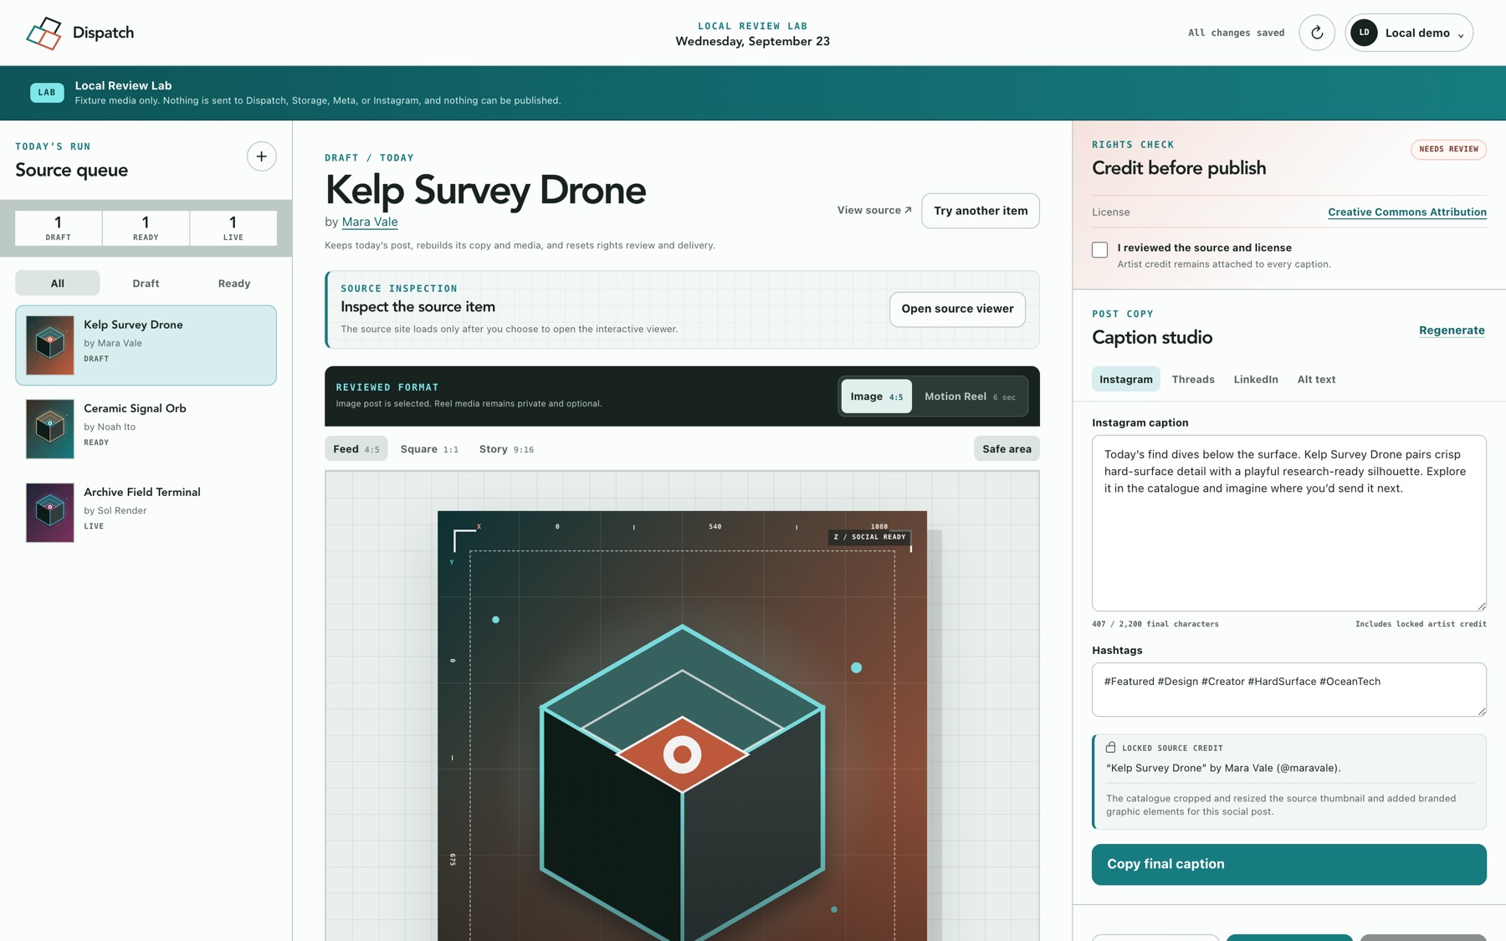Choose the Feed 4:5 crop
Viewport: 1506px width, 941px height.
coord(356,449)
